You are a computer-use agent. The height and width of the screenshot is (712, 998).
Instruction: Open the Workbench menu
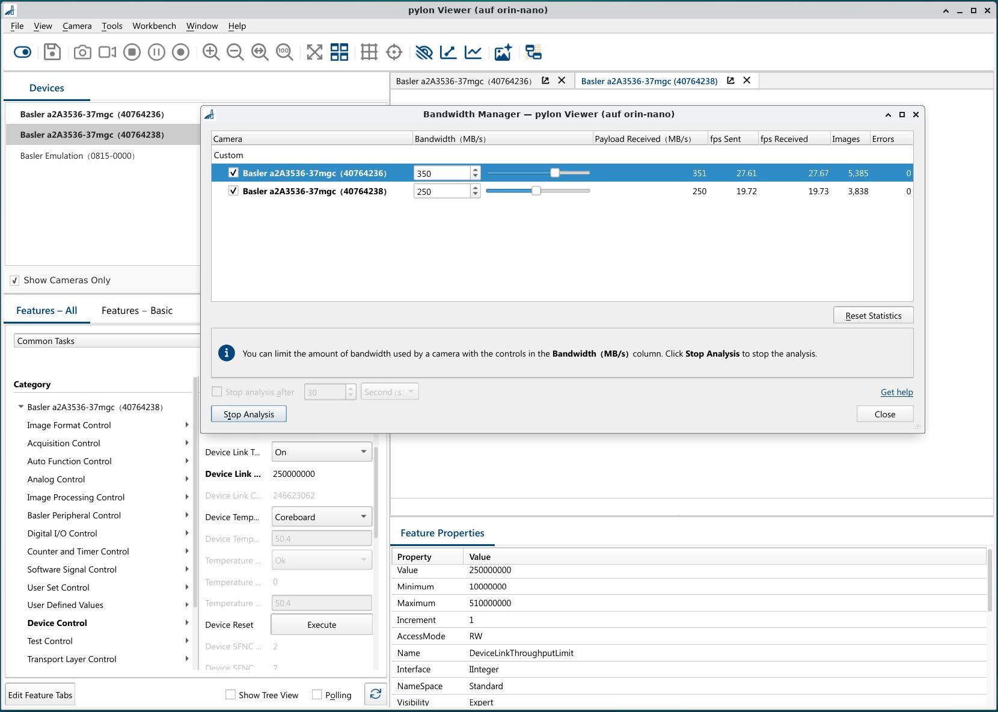point(154,26)
